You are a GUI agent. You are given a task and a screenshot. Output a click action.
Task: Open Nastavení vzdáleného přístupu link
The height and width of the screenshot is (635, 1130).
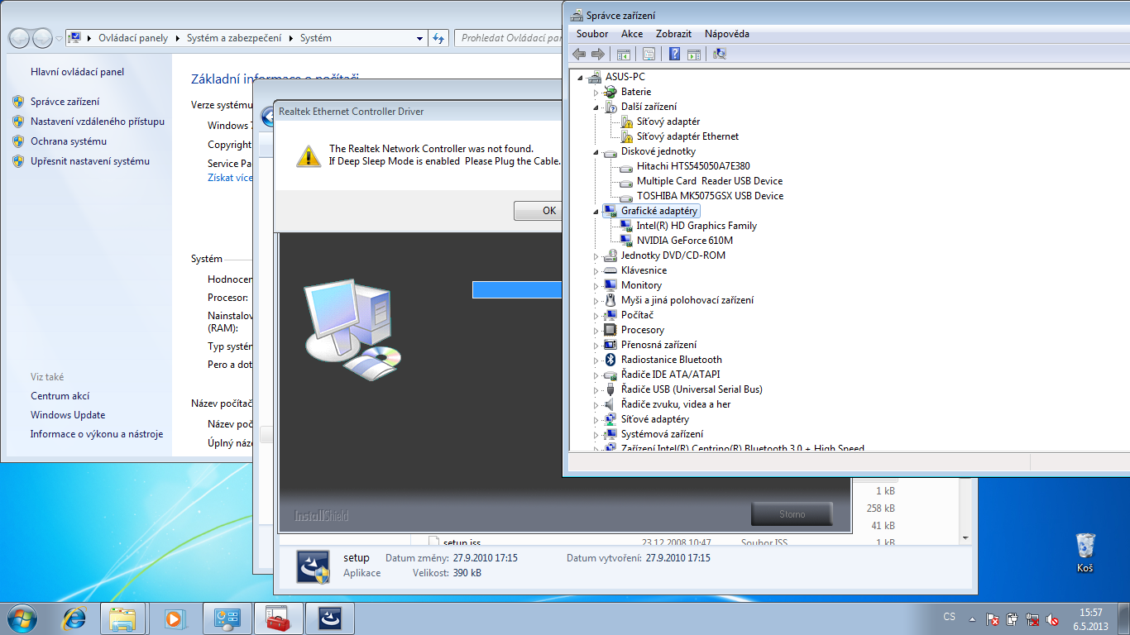click(98, 122)
